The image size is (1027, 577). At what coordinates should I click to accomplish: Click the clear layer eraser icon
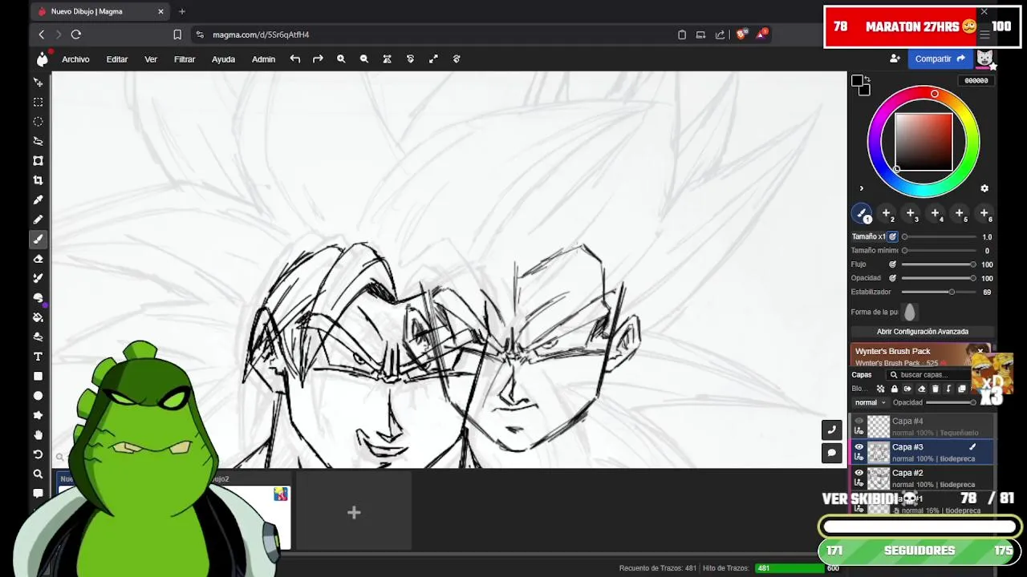921,389
